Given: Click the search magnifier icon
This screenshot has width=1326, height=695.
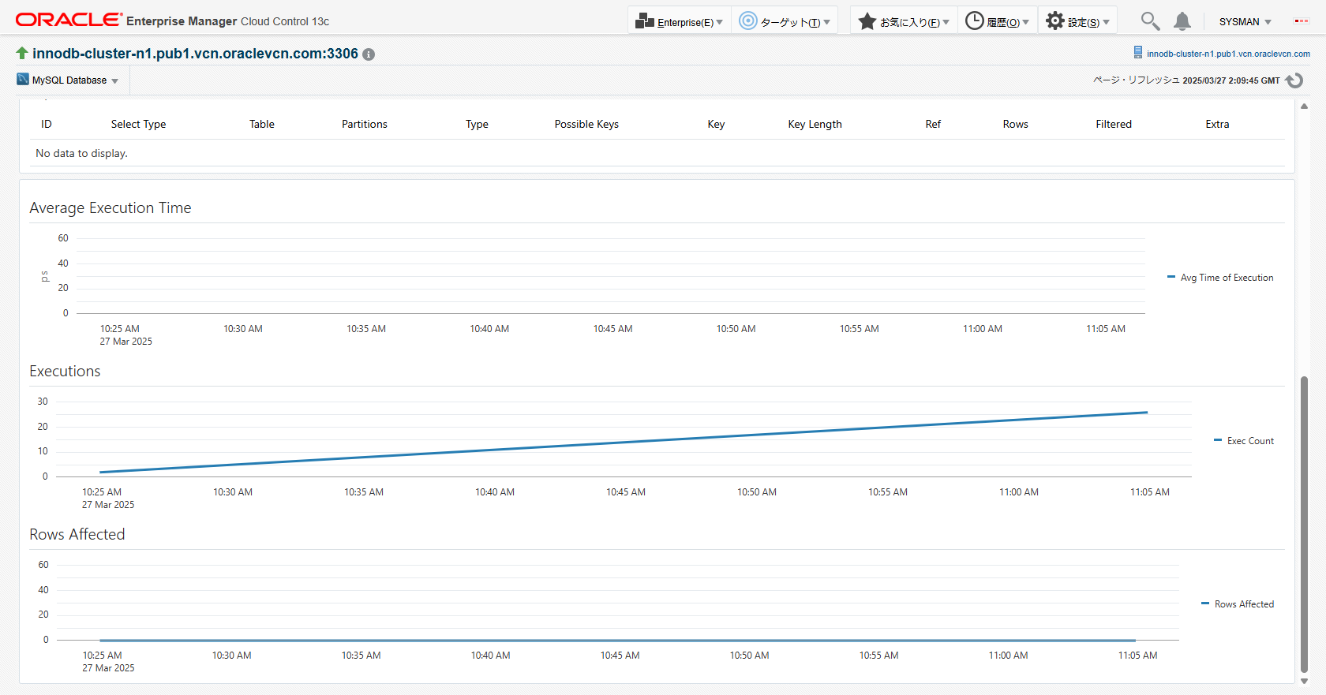Looking at the screenshot, I should pos(1150,21).
